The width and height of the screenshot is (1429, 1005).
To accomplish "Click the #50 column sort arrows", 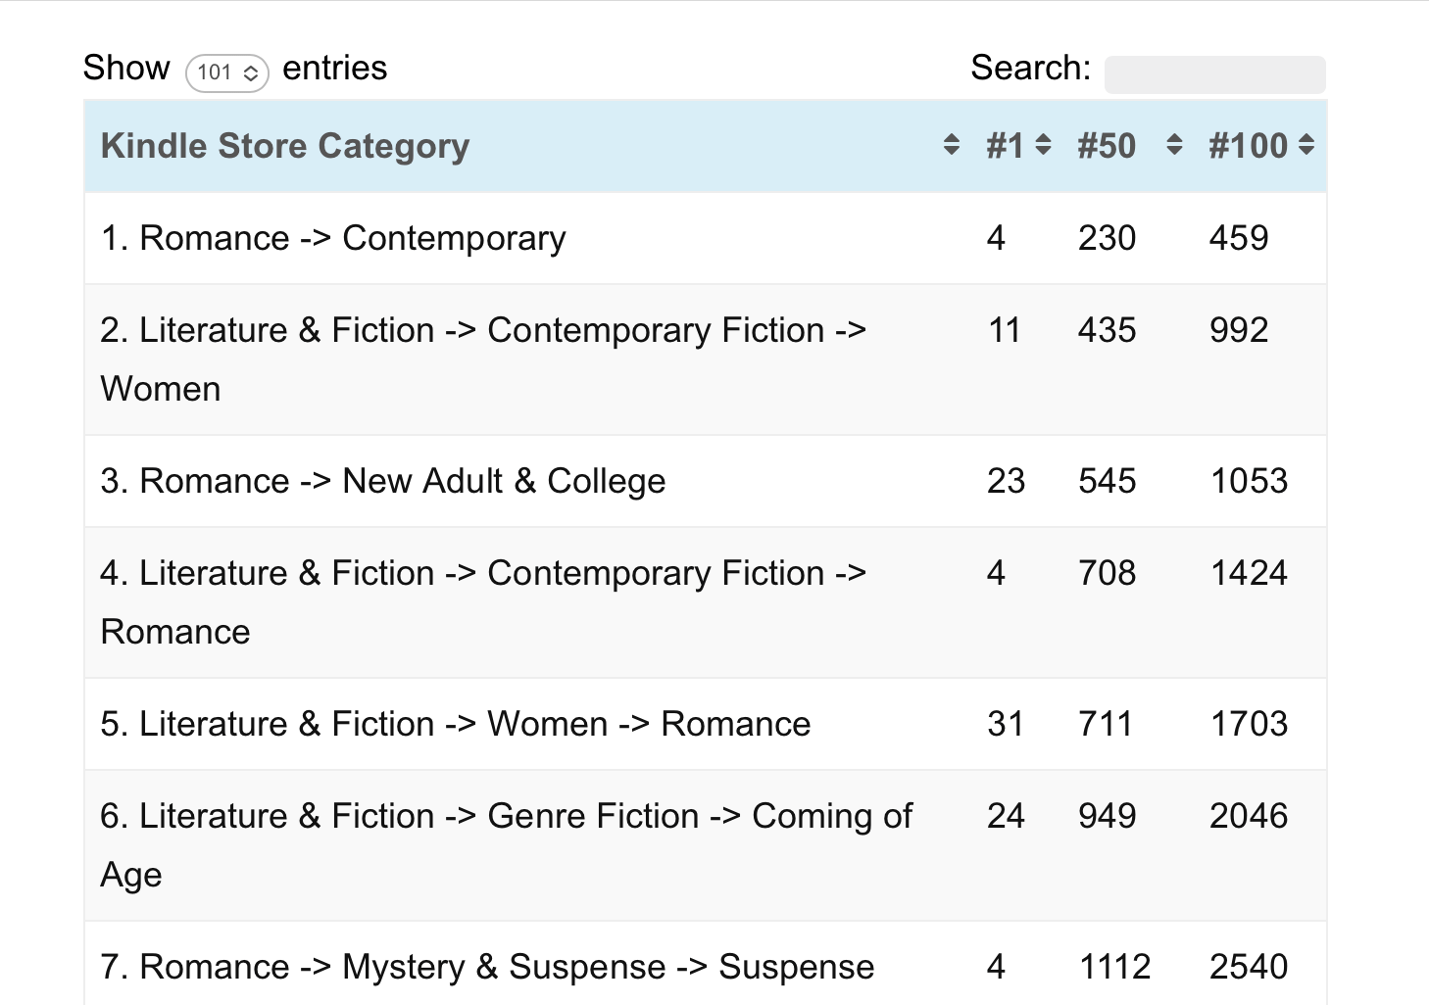I will coord(1174,146).
